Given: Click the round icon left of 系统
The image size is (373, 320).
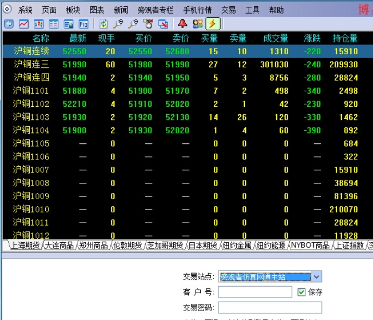Looking at the screenshot, I should [x=7, y=9].
